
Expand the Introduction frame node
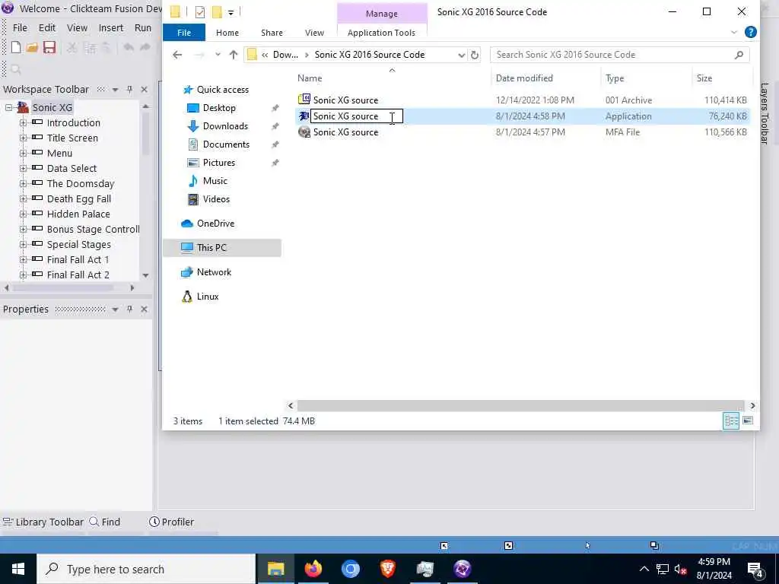pyautogui.click(x=23, y=122)
